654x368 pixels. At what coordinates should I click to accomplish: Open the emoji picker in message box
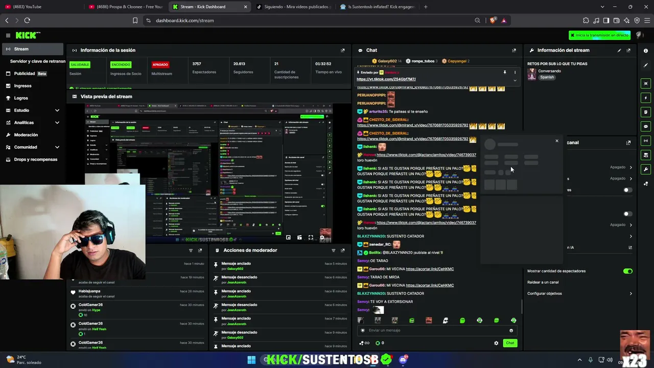[x=511, y=331]
